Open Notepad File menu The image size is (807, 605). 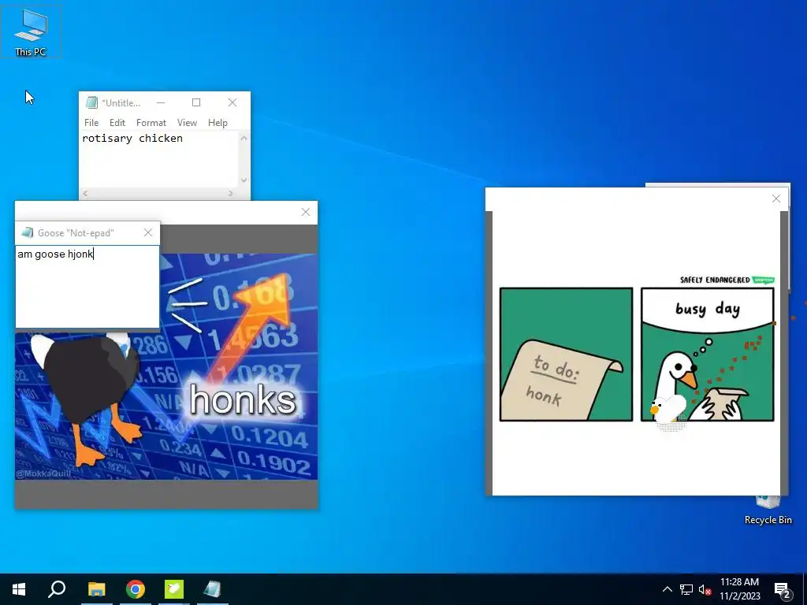pos(91,122)
